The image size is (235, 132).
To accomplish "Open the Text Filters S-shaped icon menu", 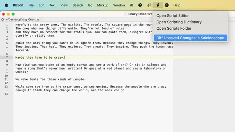I will click(x=149, y=5).
